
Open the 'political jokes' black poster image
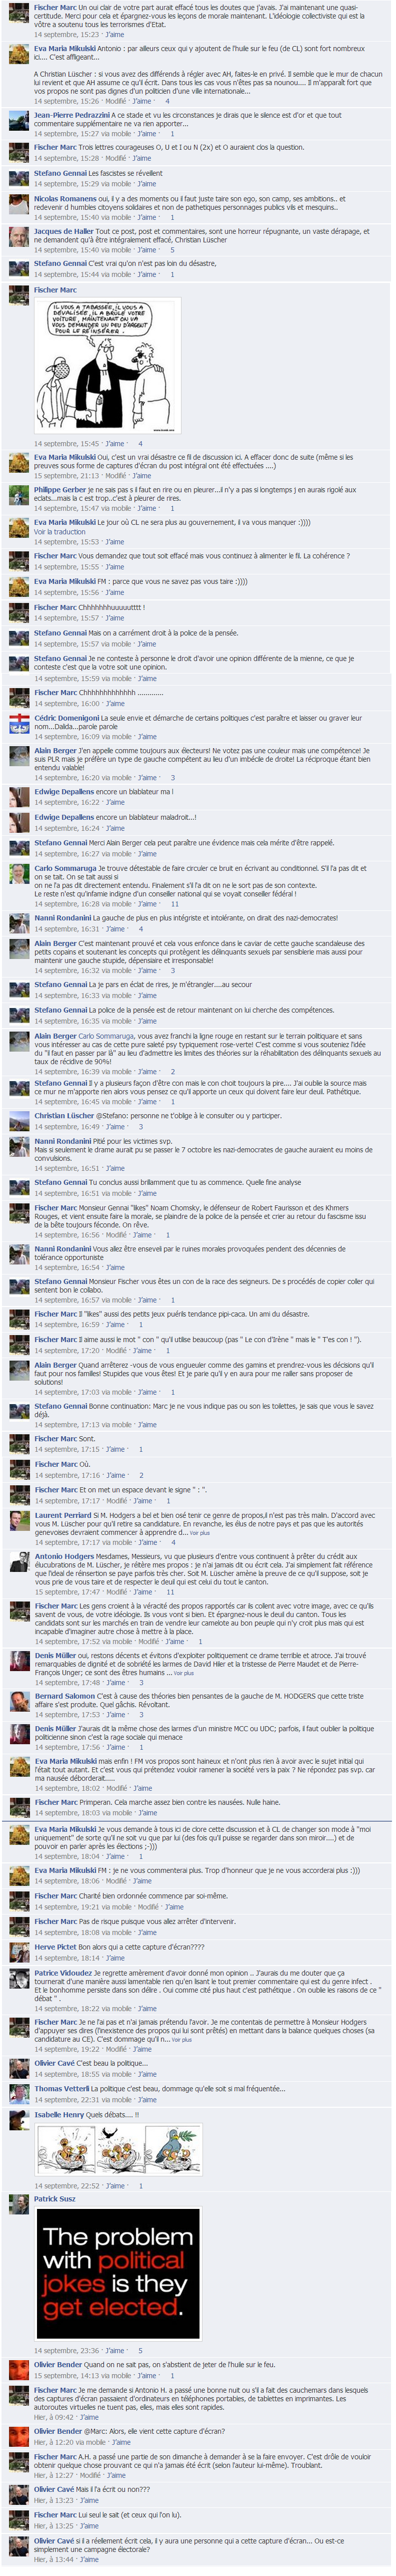coord(117,2273)
